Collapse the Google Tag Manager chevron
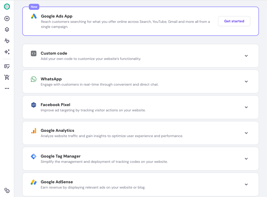 click(x=246, y=159)
